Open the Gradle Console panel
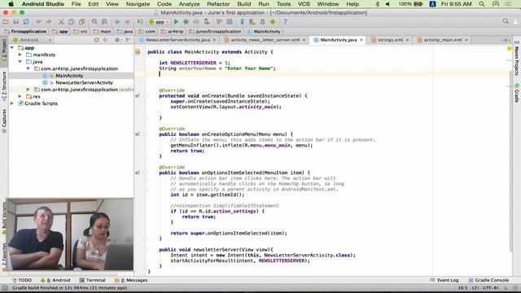The image size is (521, 293). point(488,280)
